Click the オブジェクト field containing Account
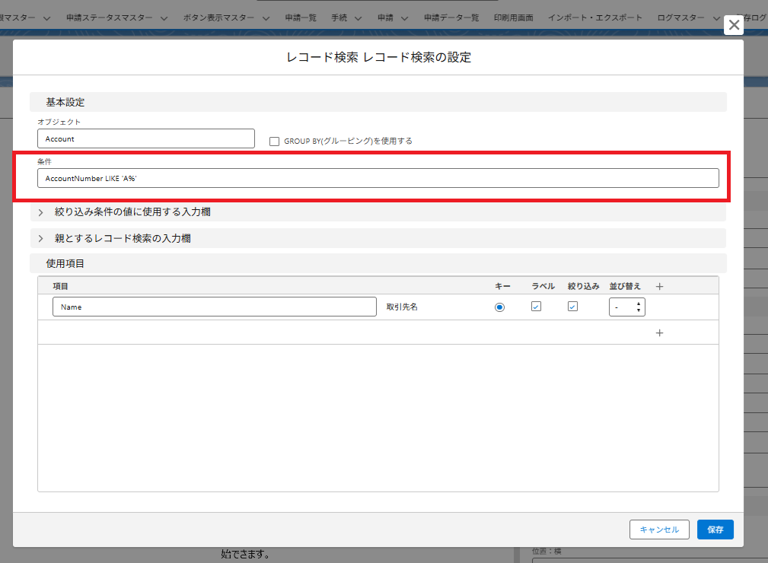This screenshot has height=563, width=768. coord(145,138)
